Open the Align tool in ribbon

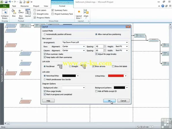pos(86,14)
